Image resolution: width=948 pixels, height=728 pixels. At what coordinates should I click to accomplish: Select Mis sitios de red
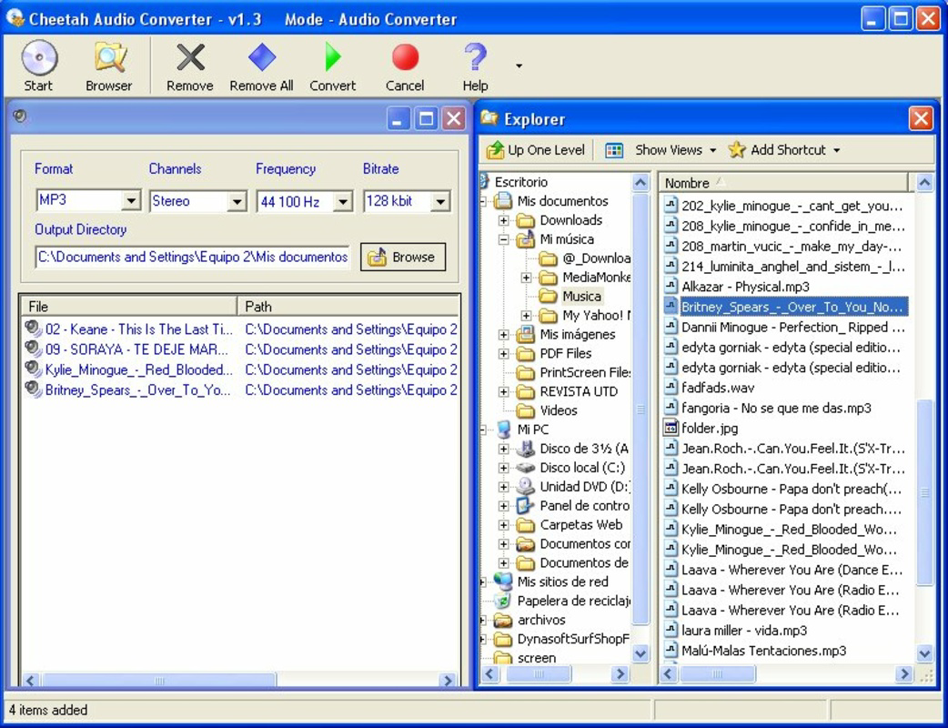pyautogui.click(x=562, y=581)
